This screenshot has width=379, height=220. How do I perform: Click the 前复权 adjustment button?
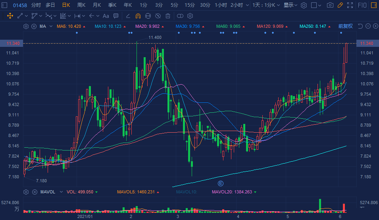coord(345,26)
